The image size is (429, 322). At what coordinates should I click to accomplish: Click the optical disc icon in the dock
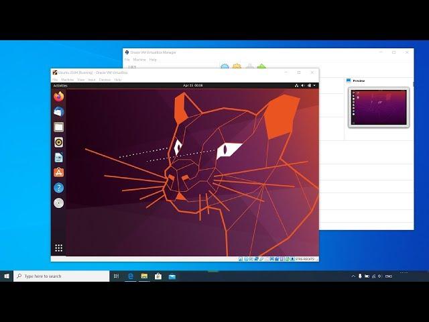pyautogui.click(x=58, y=203)
